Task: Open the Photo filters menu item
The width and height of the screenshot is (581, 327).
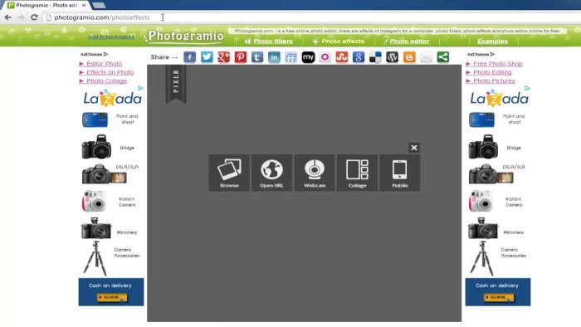Action: tap(273, 41)
